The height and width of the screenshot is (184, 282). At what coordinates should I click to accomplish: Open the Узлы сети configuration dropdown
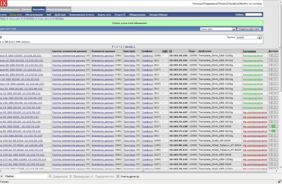[234, 29]
